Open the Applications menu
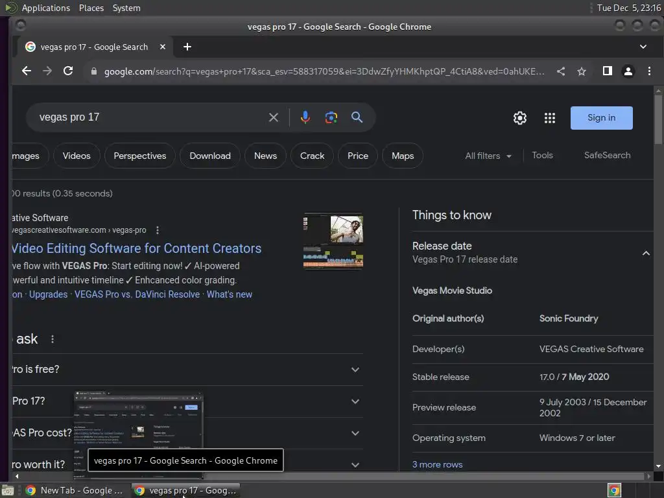 (46, 8)
